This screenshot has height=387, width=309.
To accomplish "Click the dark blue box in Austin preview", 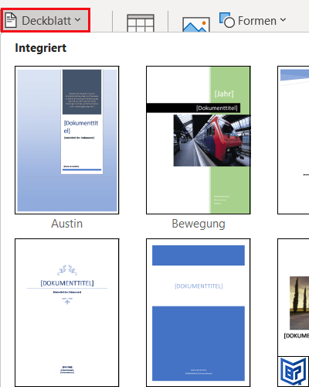I will tap(82, 92).
